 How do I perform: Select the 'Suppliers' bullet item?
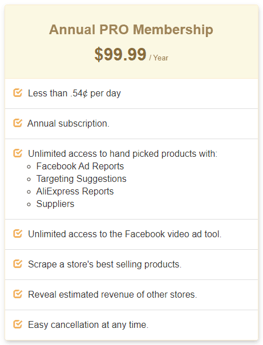click(x=55, y=204)
